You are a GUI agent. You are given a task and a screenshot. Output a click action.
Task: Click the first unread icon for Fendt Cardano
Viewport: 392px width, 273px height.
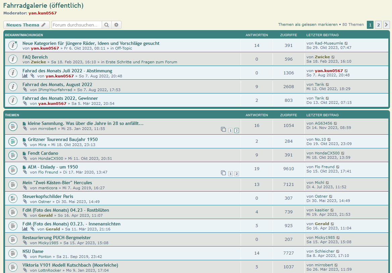point(24,153)
